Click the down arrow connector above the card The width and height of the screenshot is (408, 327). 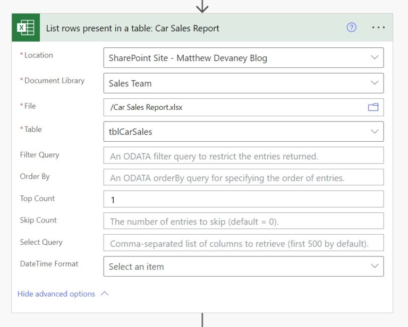click(x=202, y=6)
